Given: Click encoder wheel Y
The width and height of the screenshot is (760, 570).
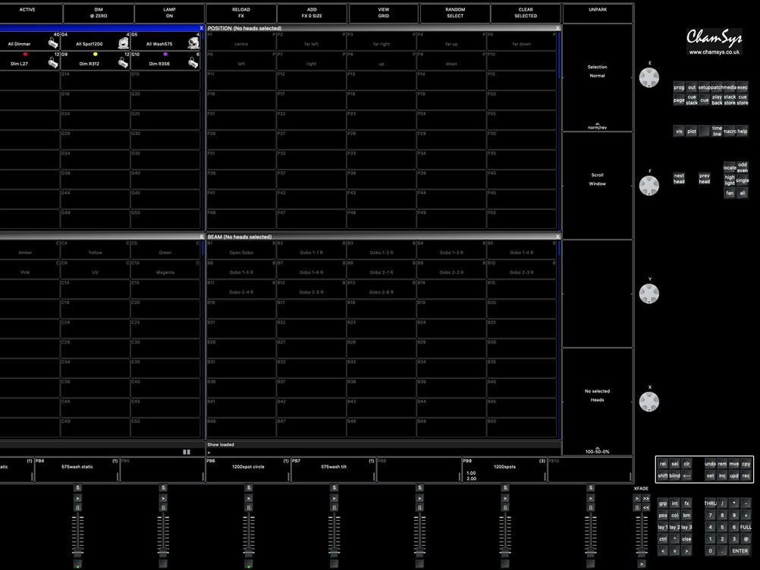Looking at the screenshot, I should [x=649, y=293].
